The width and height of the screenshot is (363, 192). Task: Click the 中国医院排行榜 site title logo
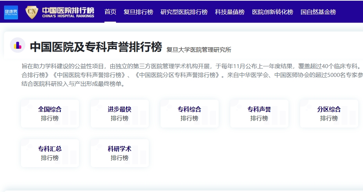(68, 12)
